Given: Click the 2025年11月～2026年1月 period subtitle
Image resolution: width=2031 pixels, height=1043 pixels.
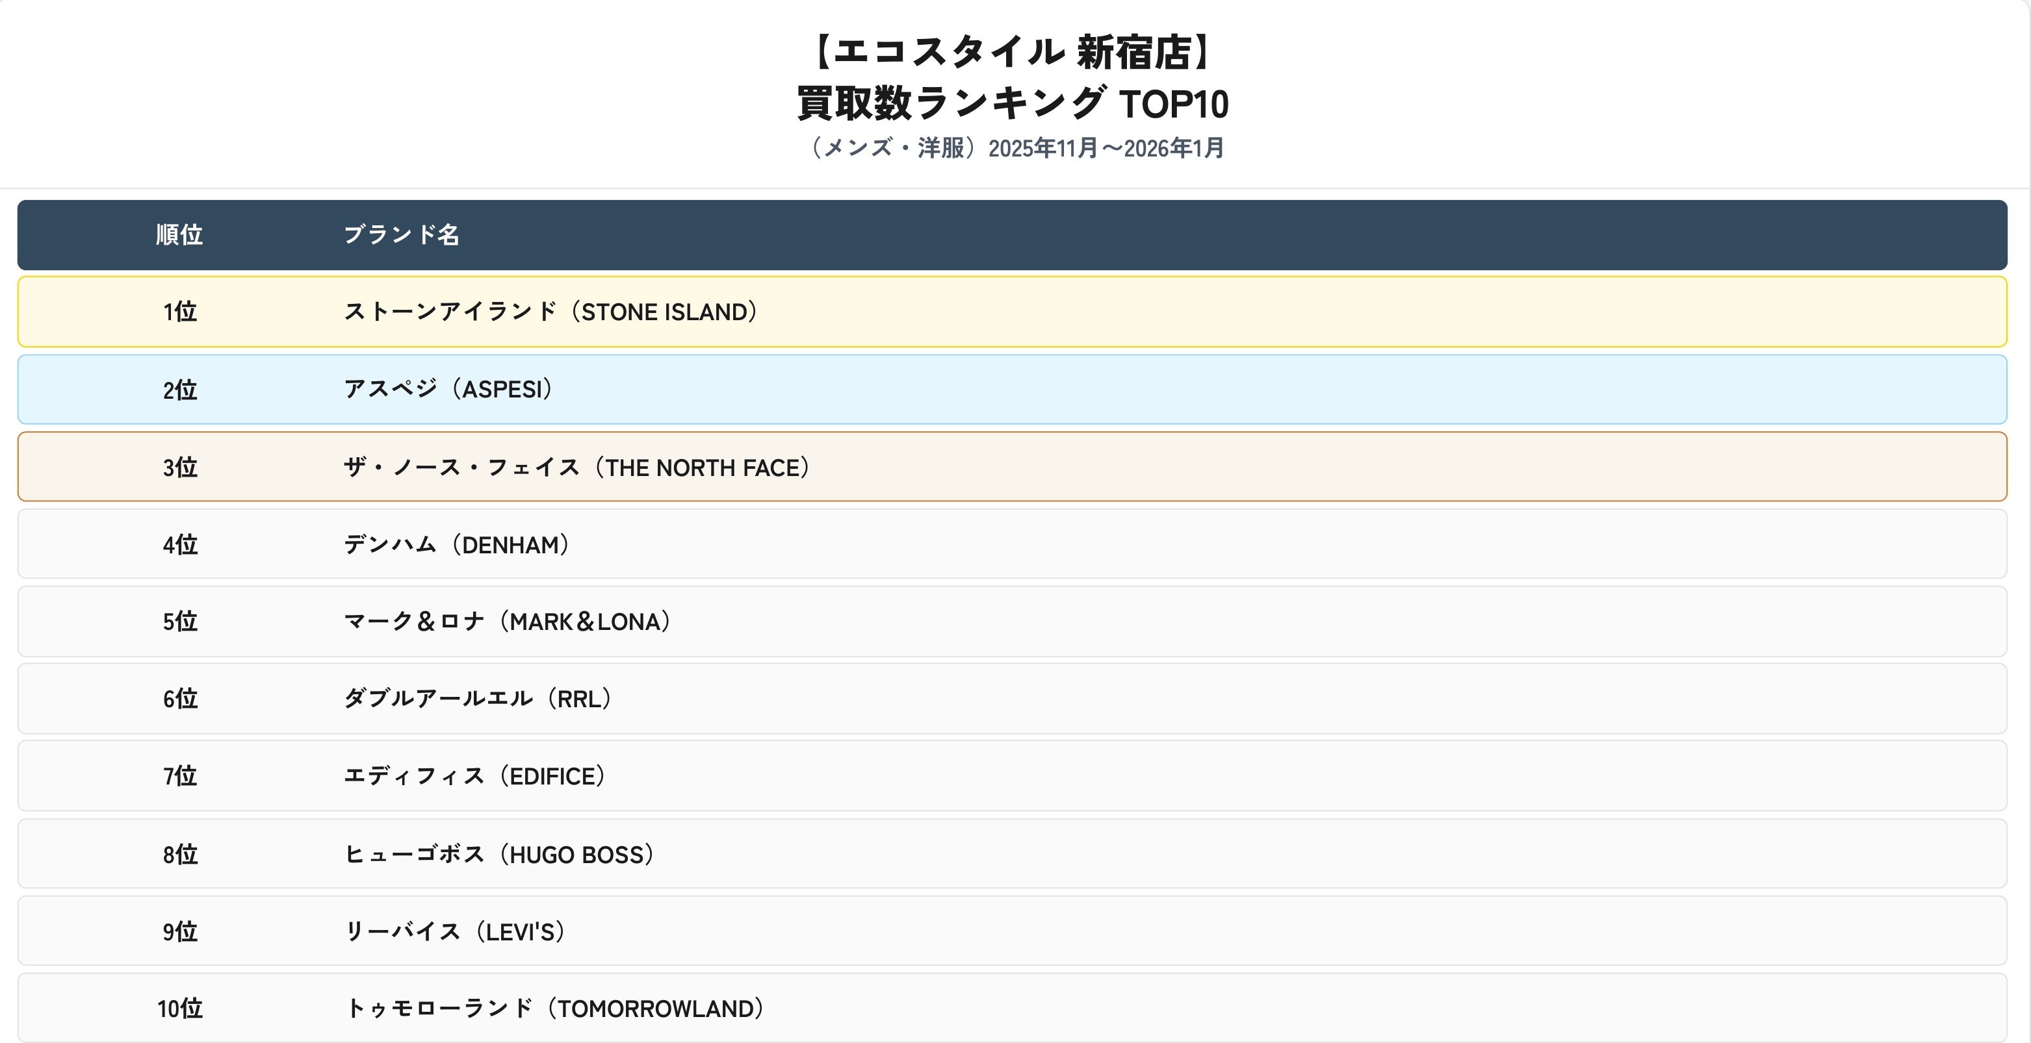Looking at the screenshot, I should click(x=1106, y=148).
